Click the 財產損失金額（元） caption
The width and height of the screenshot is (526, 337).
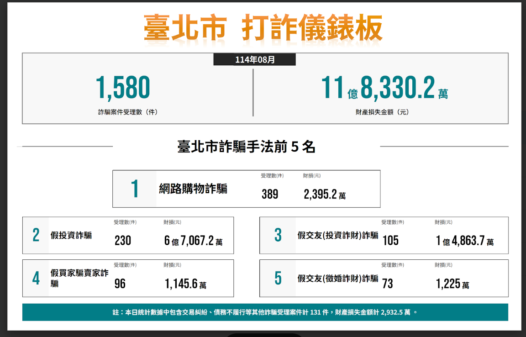382,112
